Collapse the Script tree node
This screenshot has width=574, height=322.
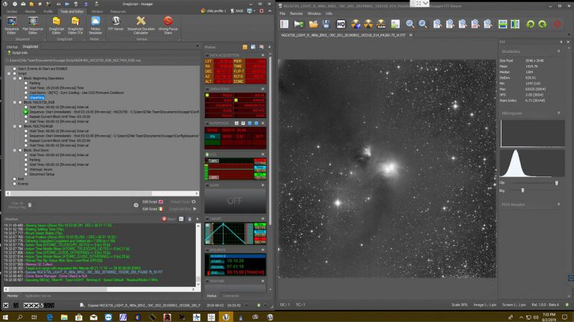tap(9, 73)
